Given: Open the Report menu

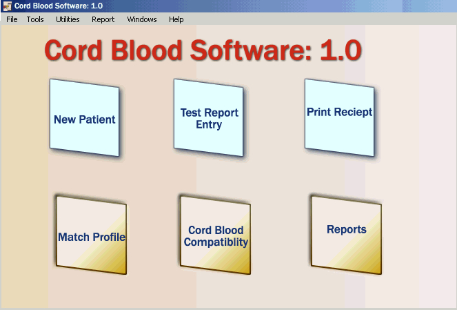Looking at the screenshot, I should click(103, 19).
